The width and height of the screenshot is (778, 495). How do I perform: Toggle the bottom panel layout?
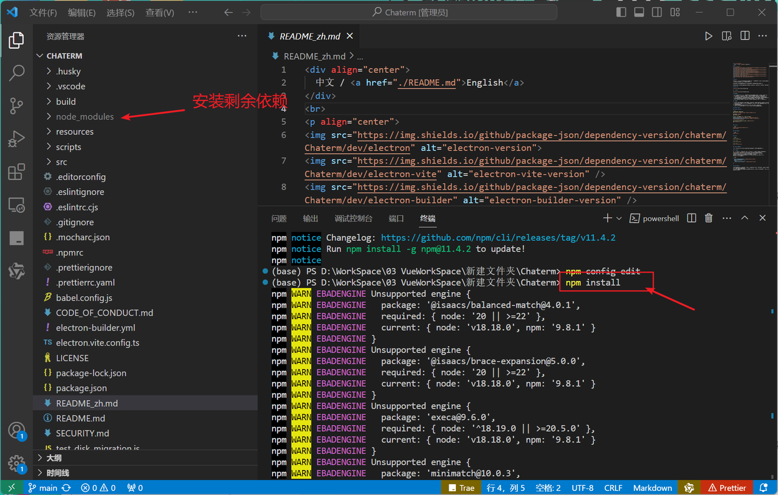[x=639, y=13]
